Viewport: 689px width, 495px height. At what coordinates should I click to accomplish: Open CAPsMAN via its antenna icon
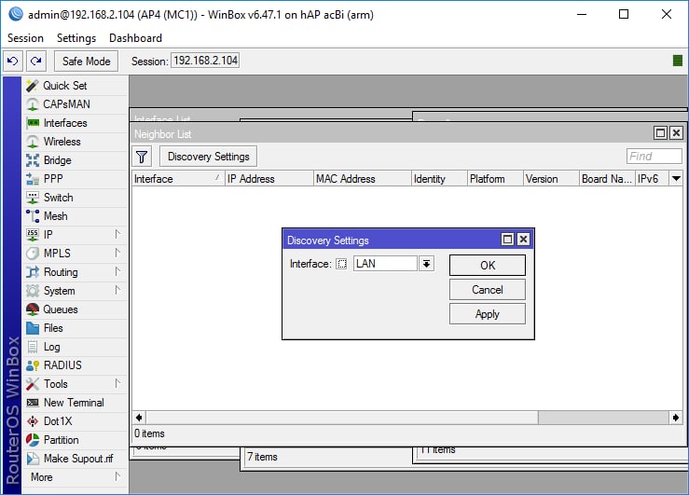click(32, 104)
